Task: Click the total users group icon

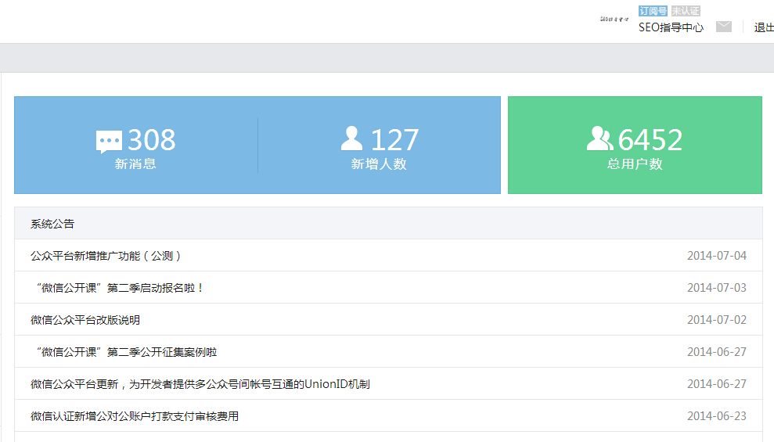Action: coord(599,138)
